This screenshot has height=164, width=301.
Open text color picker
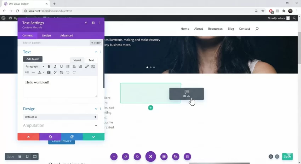[x=40, y=72]
